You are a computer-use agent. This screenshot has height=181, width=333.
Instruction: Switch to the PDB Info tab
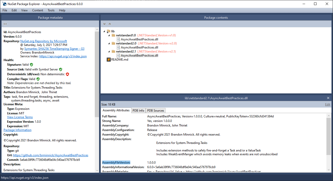(138, 111)
